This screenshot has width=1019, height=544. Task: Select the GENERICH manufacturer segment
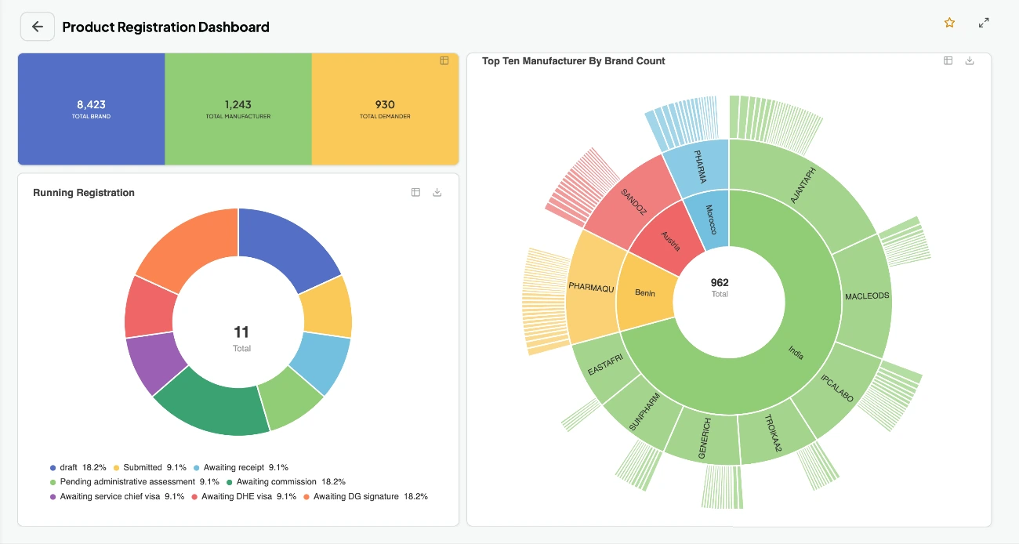pos(705,437)
